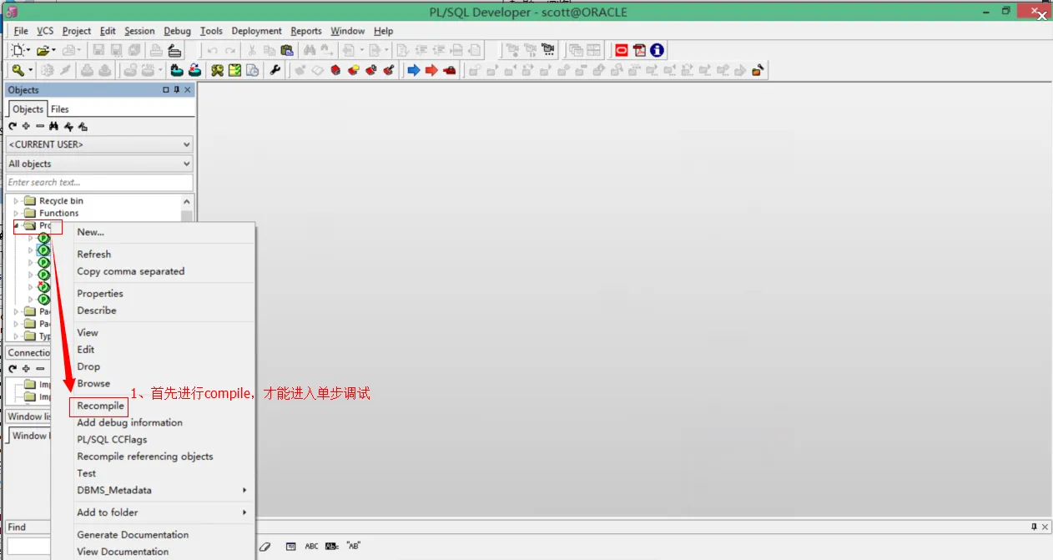Click the blue info About icon
This screenshot has width=1053, height=560.
click(657, 51)
